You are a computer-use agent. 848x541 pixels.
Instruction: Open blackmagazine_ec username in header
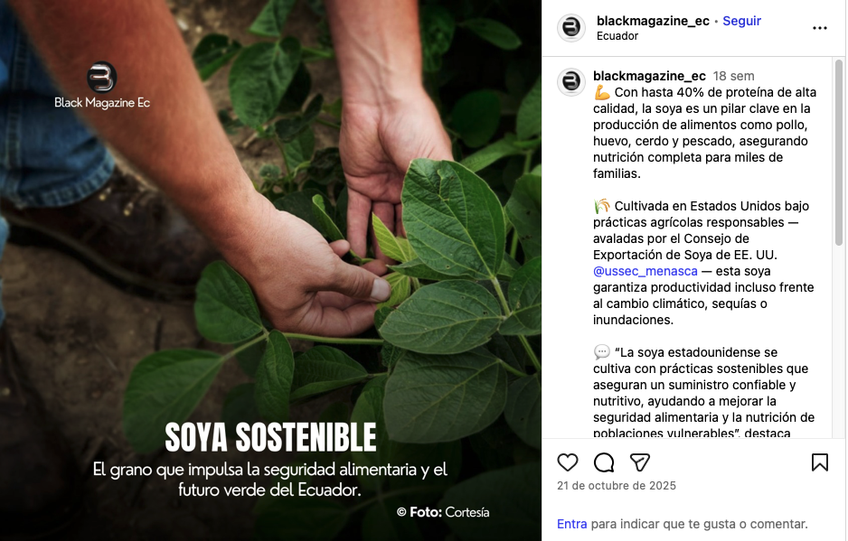[653, 21]
